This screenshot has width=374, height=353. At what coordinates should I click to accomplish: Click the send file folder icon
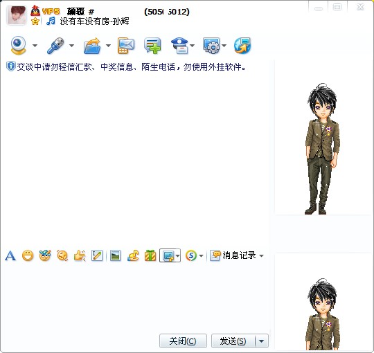point(92,45)
